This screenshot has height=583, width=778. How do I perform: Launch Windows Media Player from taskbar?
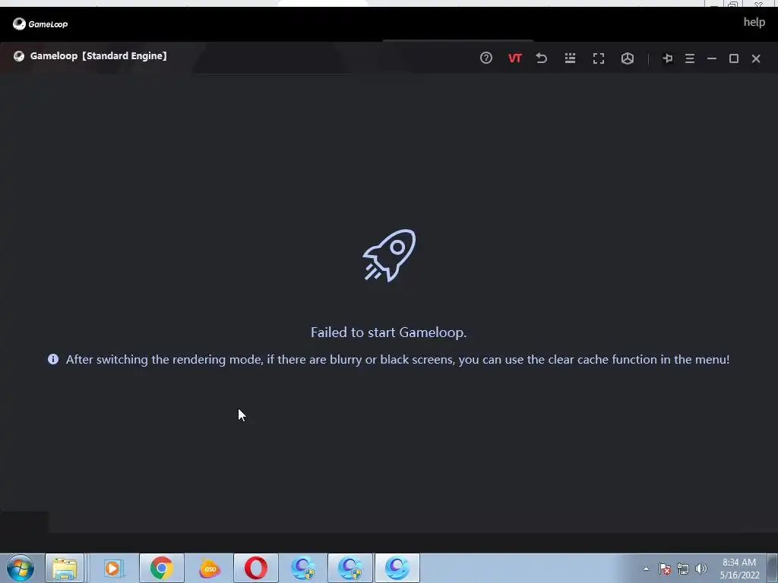[113, 568]
